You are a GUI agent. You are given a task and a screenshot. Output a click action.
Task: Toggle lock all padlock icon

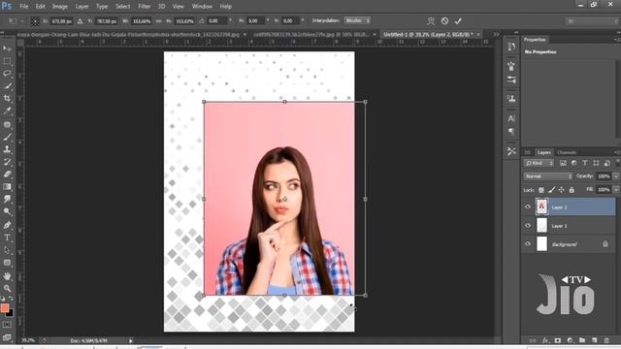coord(572,190)
